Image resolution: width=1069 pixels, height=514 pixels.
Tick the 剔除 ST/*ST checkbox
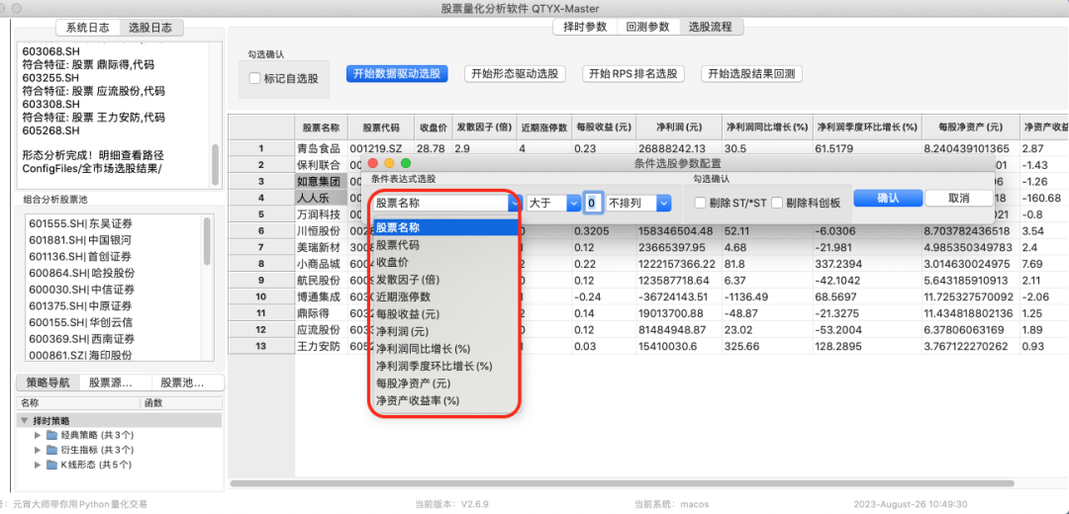point(701,203)
